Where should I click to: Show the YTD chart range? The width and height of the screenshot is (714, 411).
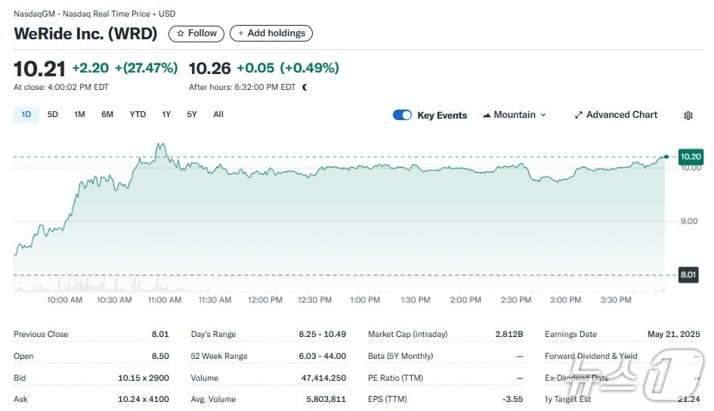138,115
